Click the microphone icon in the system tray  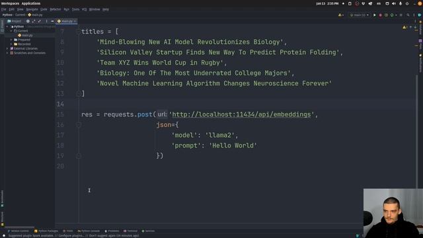(401, 3)
